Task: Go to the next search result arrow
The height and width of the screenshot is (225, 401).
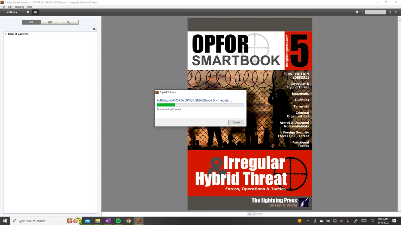Action: tap(396, 12)
